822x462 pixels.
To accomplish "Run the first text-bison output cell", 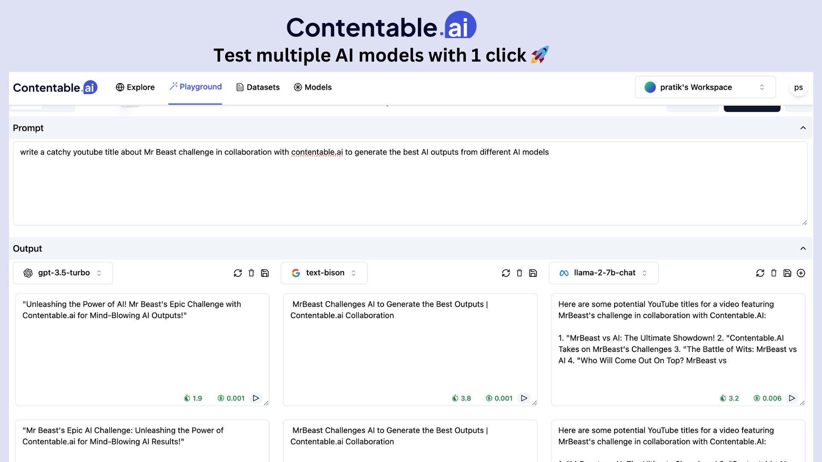I will pyautogui.click(x=524, y=398).
